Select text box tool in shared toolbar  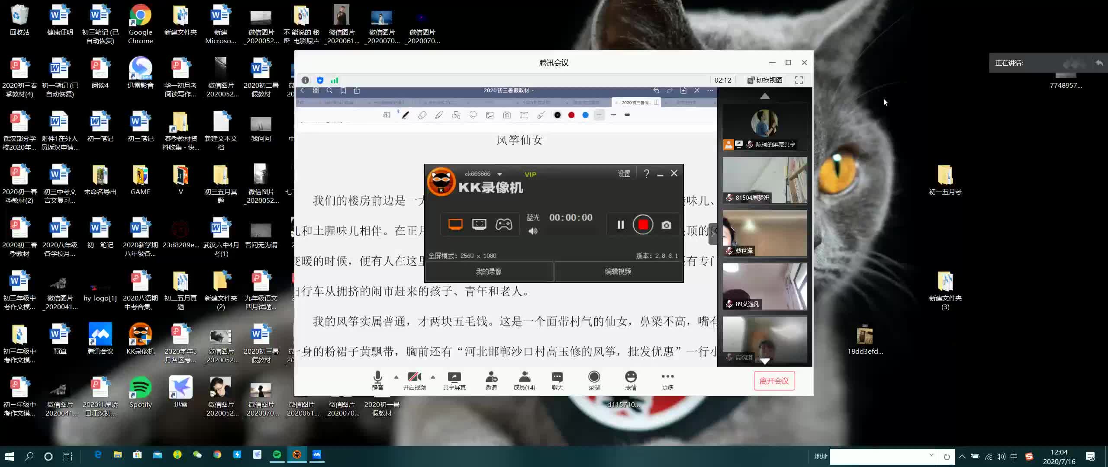coord(524,115)
